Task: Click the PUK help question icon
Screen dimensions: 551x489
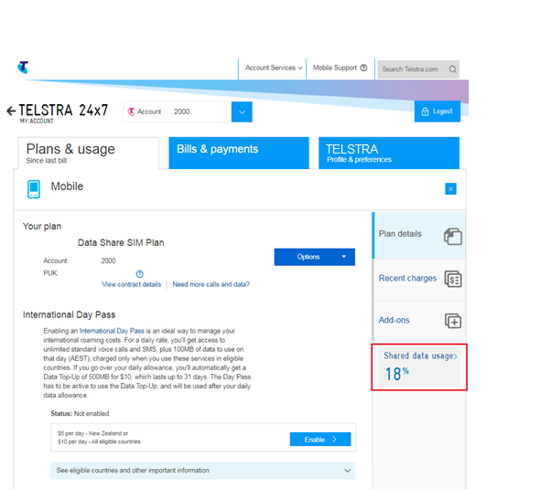Action: pos(139,273)
